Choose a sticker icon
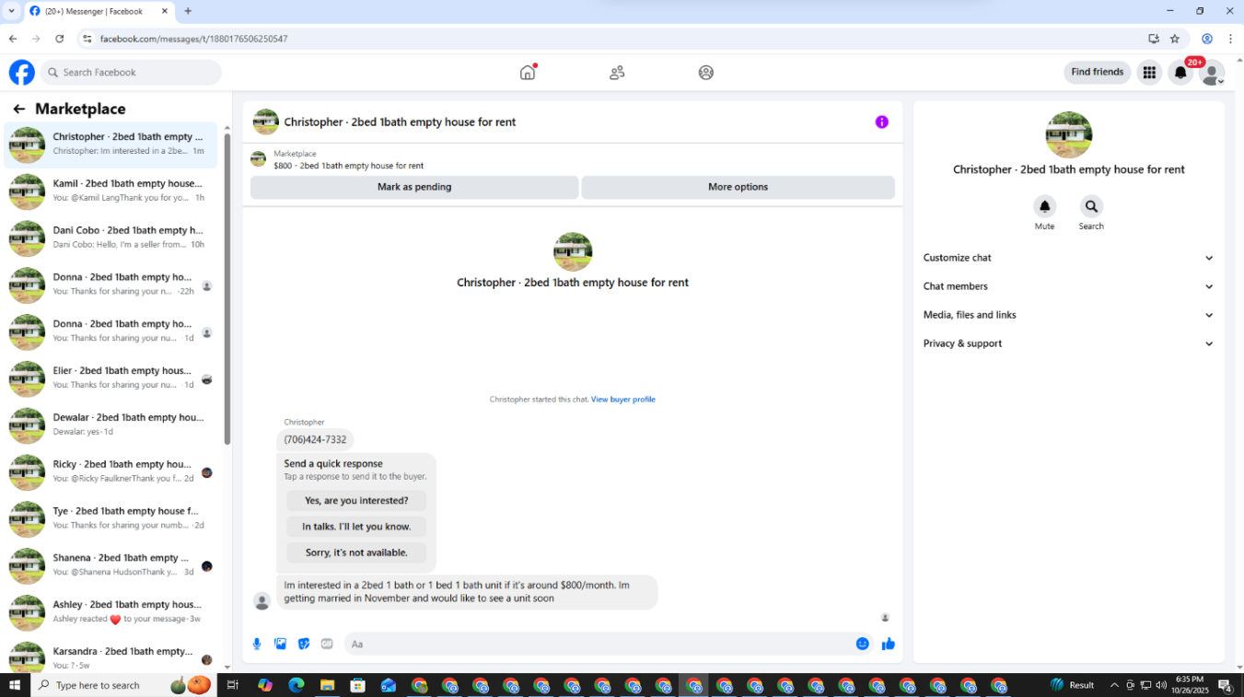1244x697 pixels. [304, 644]
